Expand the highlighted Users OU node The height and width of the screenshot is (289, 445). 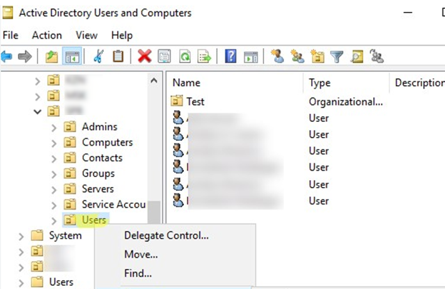[x=54, y=221]
